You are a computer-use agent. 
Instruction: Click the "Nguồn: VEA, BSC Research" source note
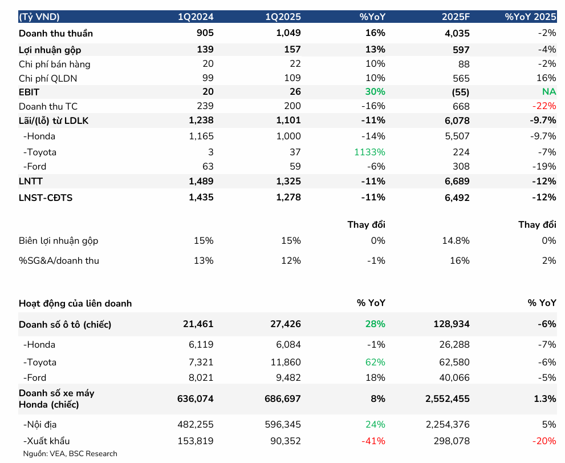pos(70,454)
